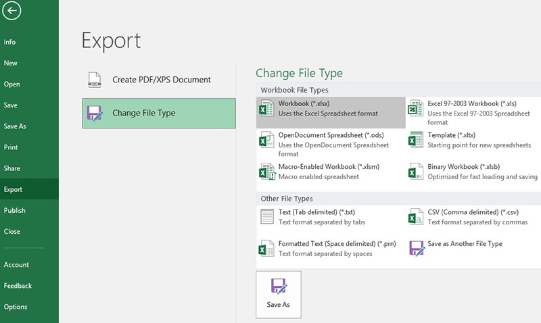
Task: Click the Export page title
Action: (111, 41)
